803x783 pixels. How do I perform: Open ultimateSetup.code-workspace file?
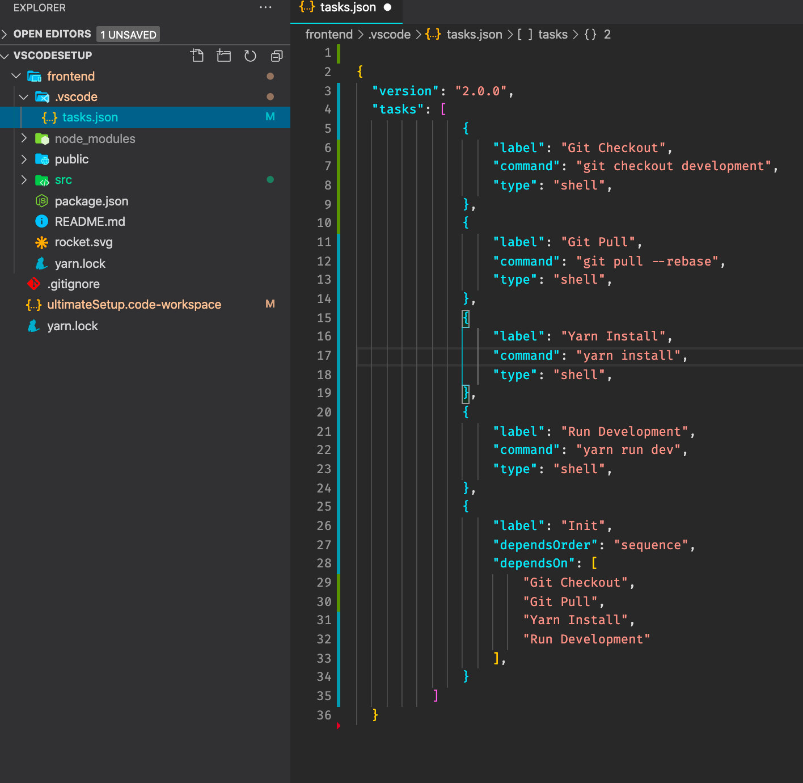pos(134,305)
